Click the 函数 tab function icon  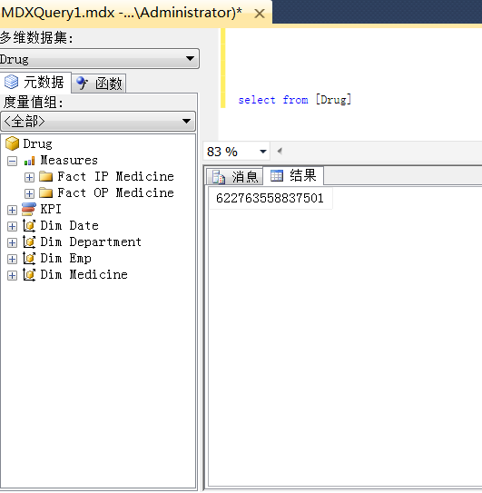[x=82, y=83]
